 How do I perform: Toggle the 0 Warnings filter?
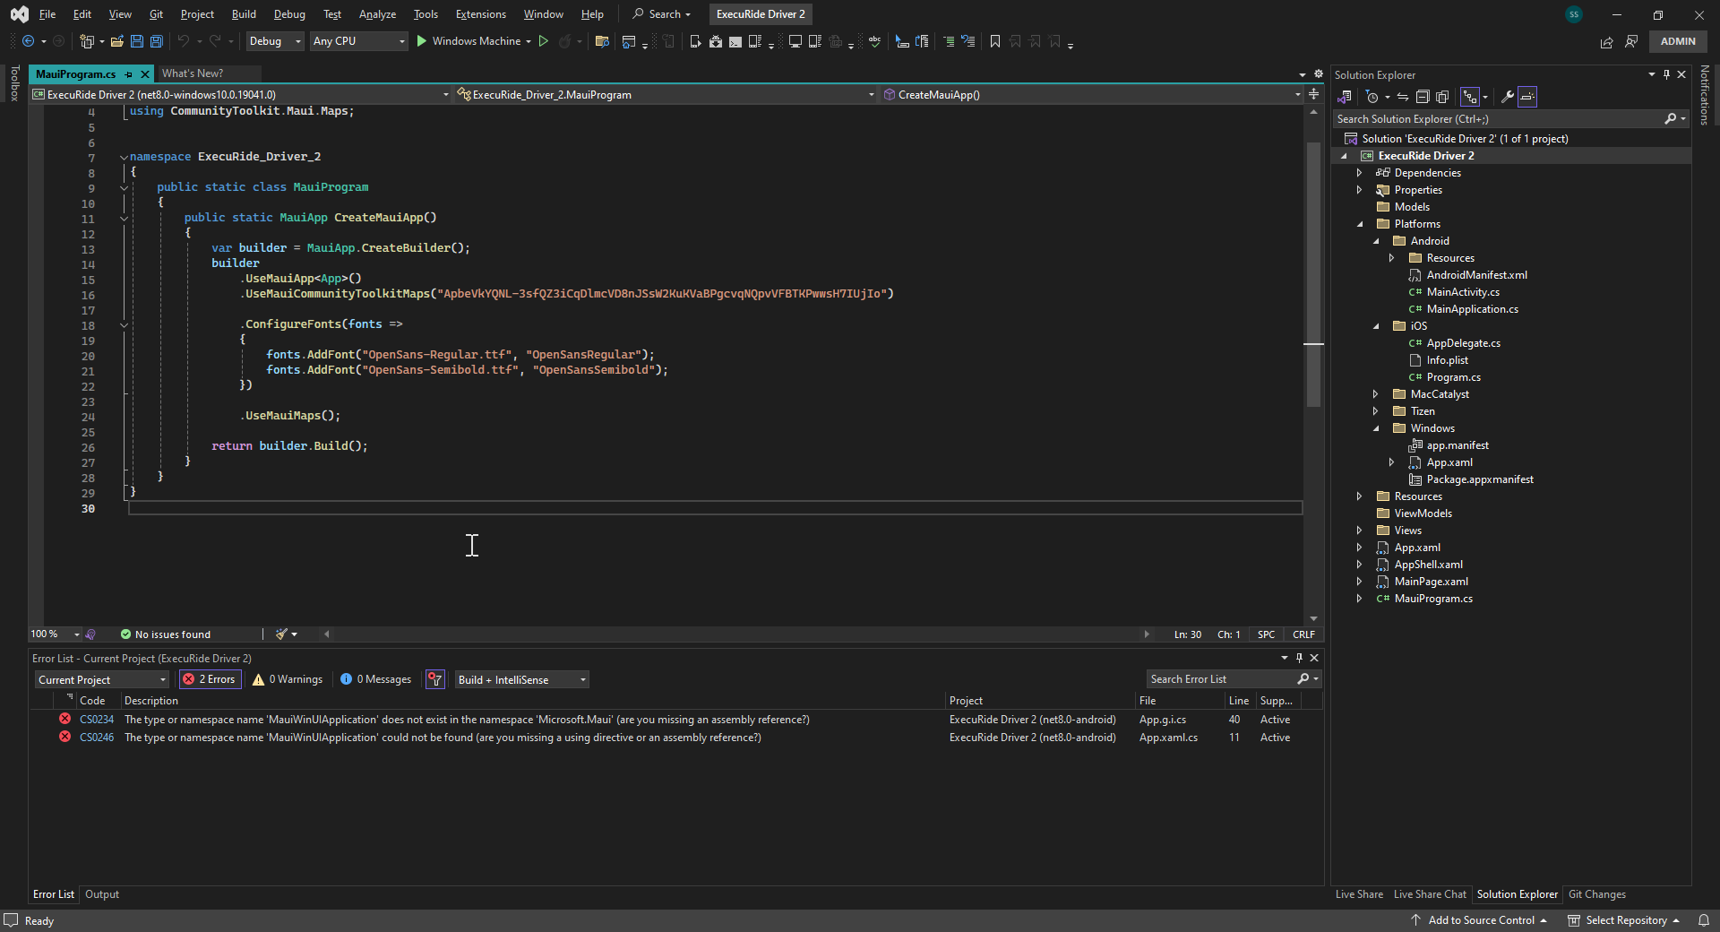point(288,679)
